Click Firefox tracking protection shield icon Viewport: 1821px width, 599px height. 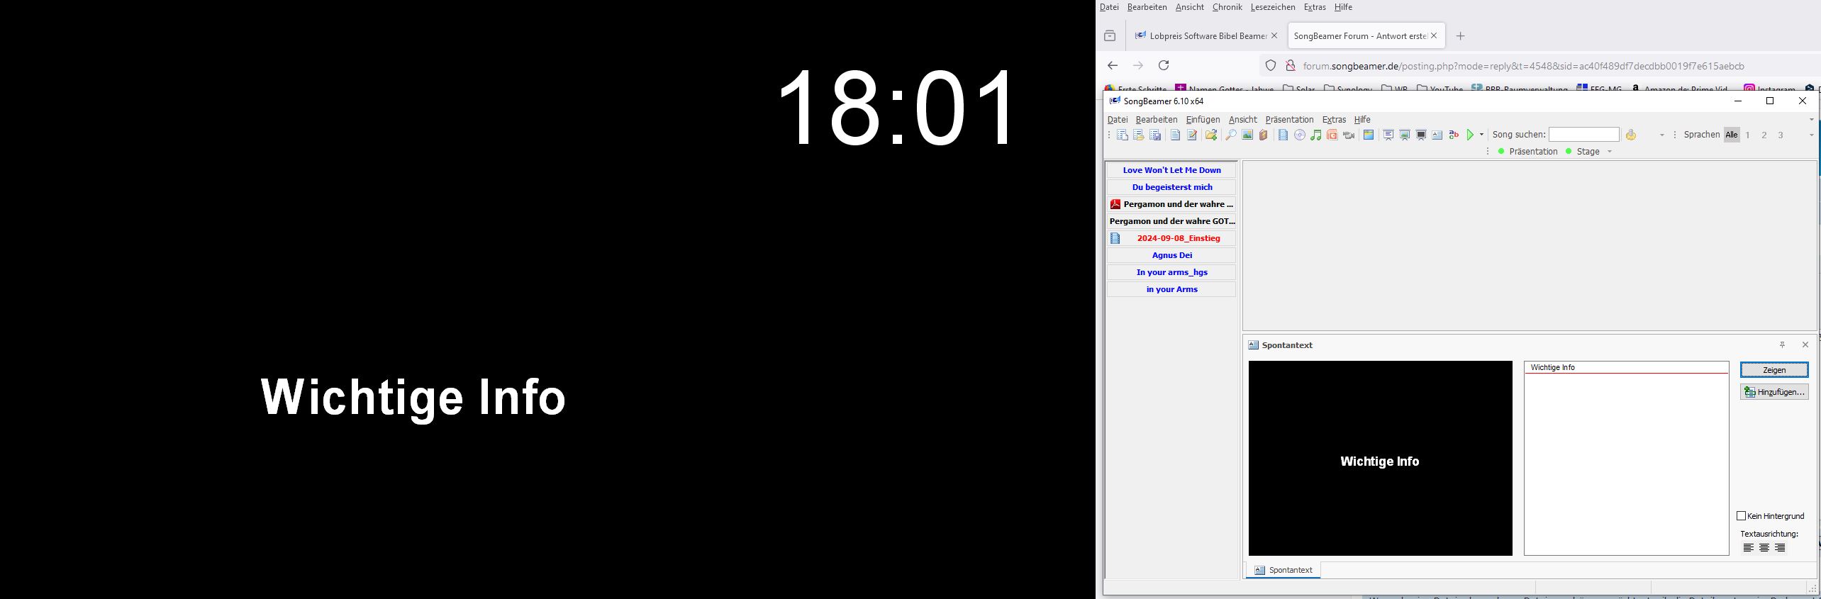tap(1271, 66)
